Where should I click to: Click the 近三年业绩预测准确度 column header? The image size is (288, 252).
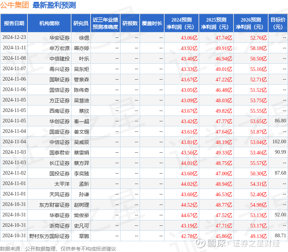pyautogui.click(x=105, y=23)
